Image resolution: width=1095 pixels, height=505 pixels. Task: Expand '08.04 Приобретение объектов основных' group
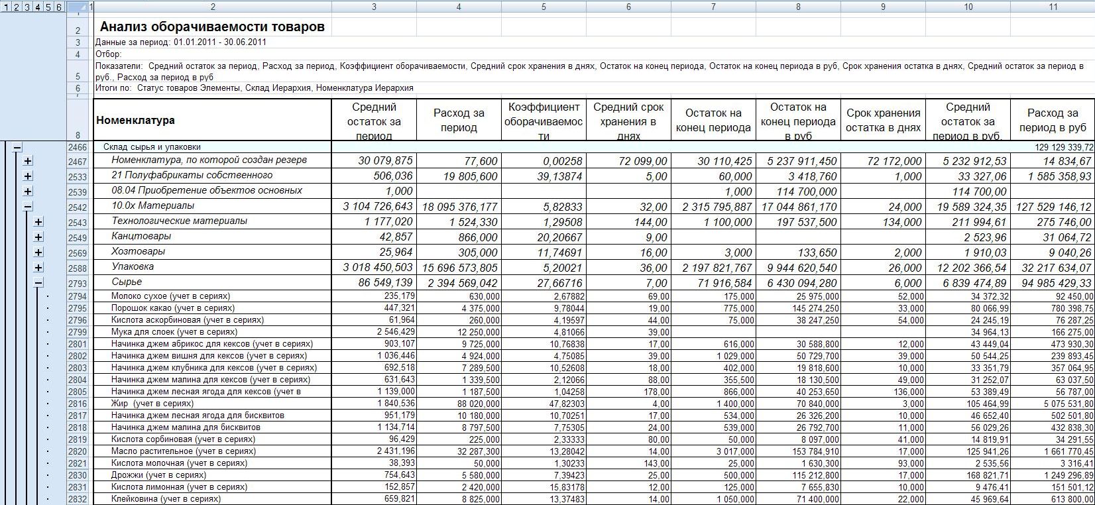tap(28, 192)
